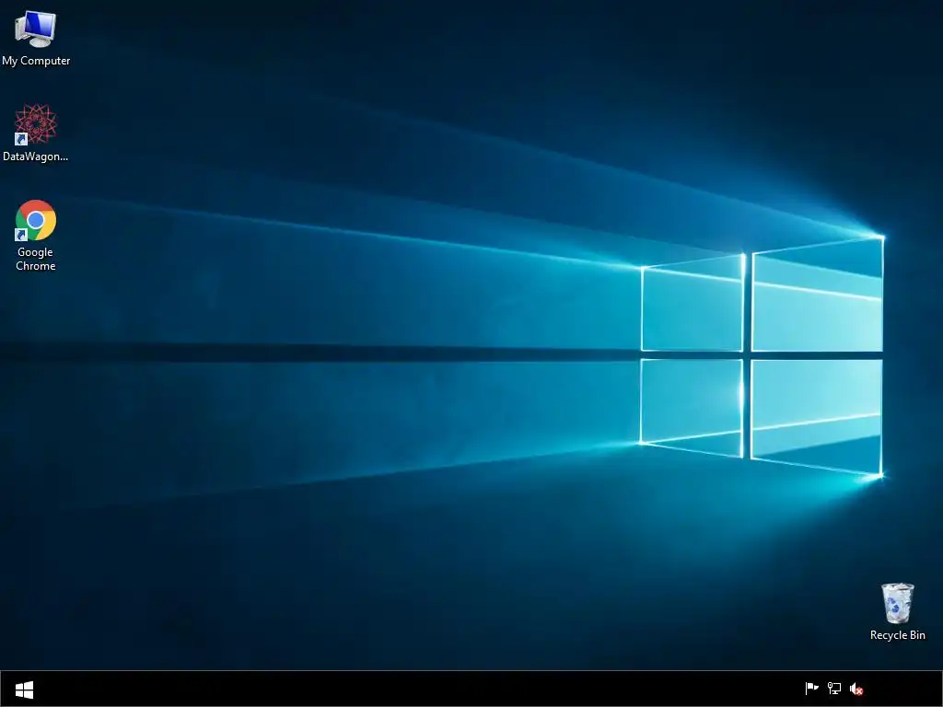Open the Action Center flag icon

pos(811,689)
